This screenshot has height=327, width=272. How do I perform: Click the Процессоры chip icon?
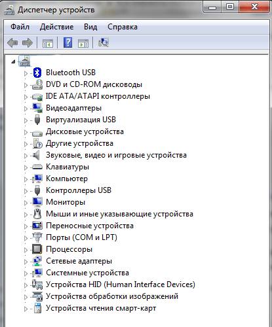point(37,249)
